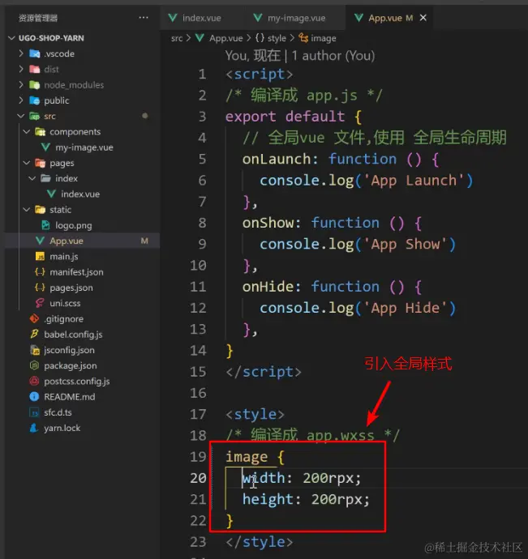Switch to the my-image.vue editor tab
The width and height of the screenshot is (528, 559).
pos(295,18)
